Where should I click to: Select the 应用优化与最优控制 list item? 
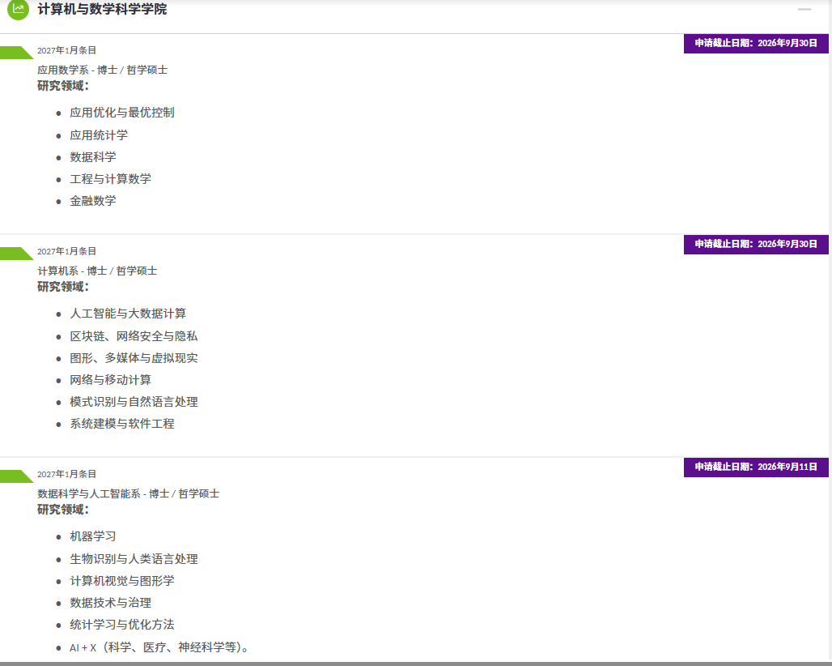click(122, 113)
